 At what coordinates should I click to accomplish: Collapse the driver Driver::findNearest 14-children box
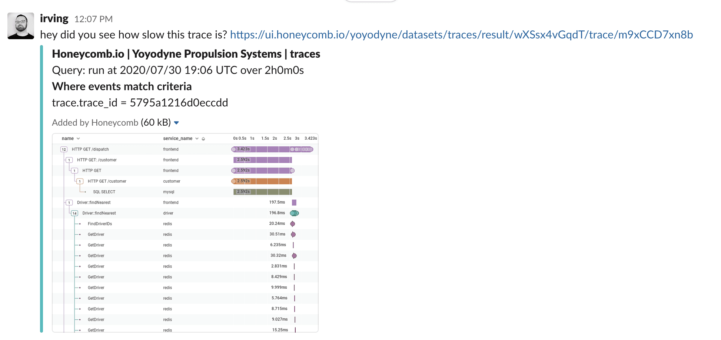tap(74, 213)
